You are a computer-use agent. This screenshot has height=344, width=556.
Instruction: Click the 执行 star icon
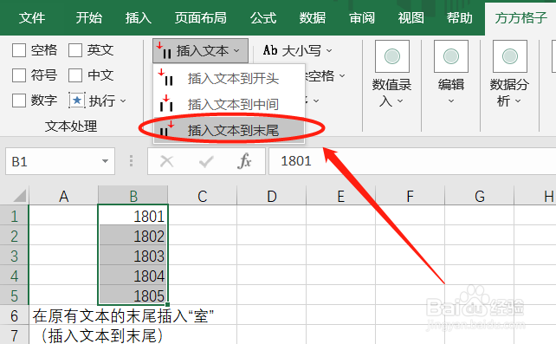[76, 101]
